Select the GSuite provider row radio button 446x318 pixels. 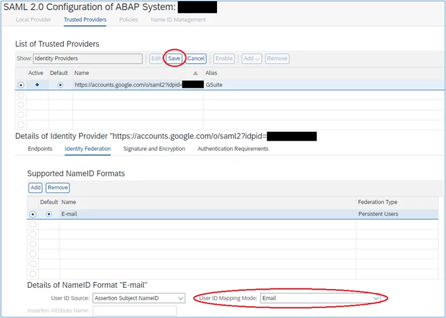click(21, 85)
